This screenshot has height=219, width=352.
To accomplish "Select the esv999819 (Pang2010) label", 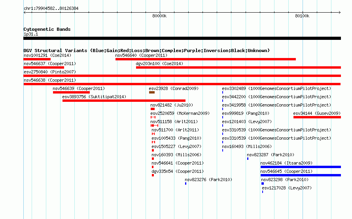I will click(x=246, y=113).
